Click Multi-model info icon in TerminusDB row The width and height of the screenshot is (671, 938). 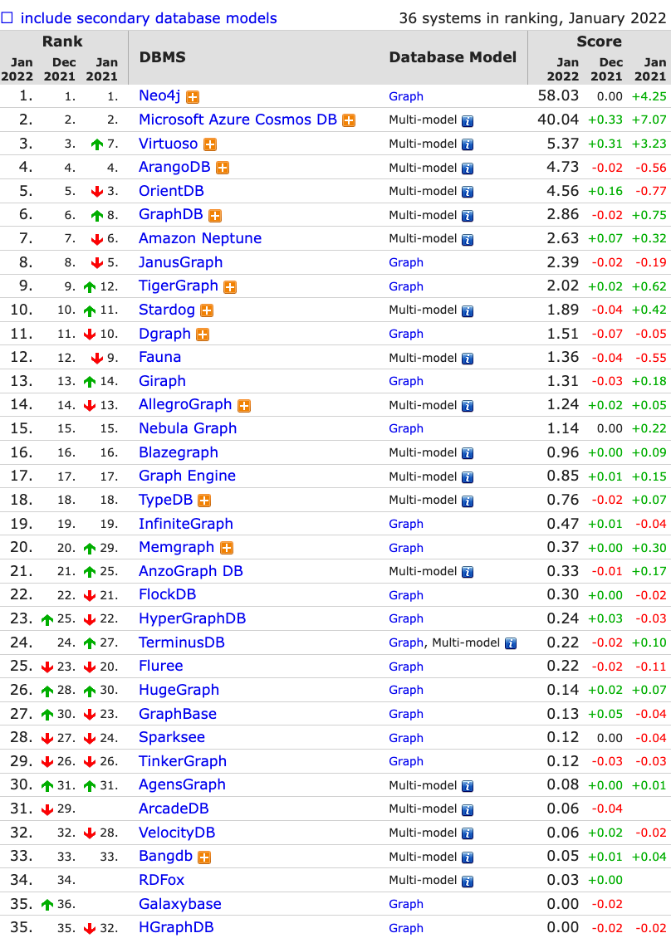tap(511, 643)
